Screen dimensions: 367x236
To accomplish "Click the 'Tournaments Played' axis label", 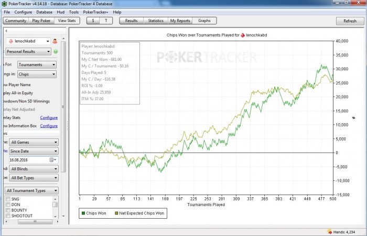I will (x=206, y=205).
